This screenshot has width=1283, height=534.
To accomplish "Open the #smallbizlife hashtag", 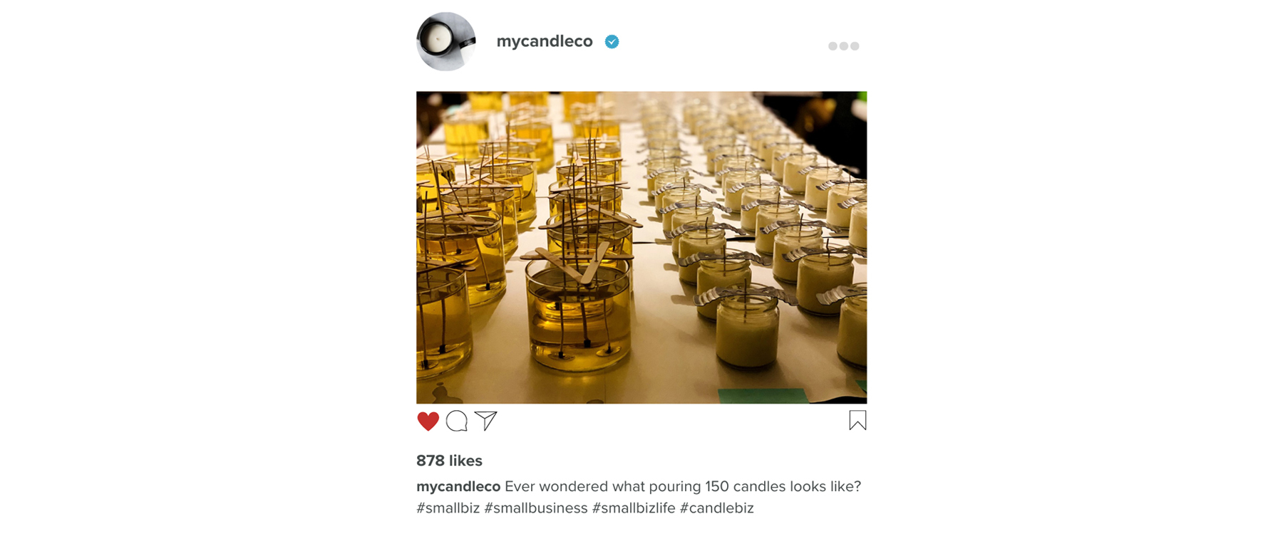I will tap(634, 508).
